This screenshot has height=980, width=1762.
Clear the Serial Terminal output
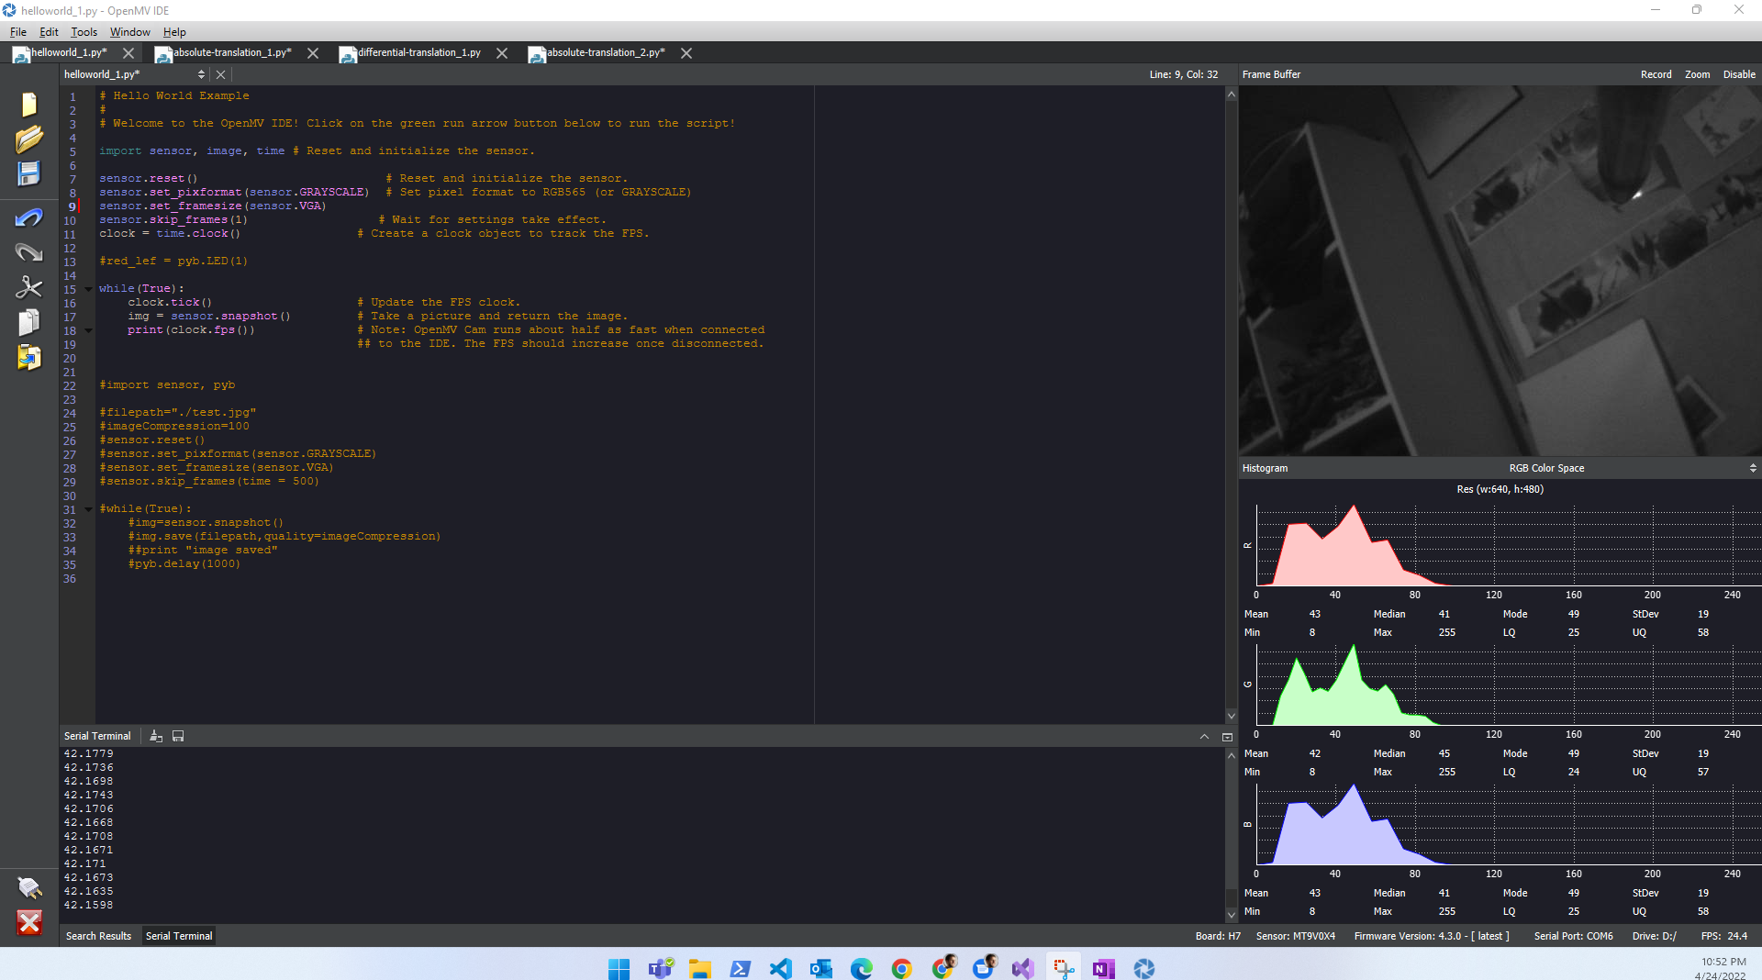click(x=155, y=735)
